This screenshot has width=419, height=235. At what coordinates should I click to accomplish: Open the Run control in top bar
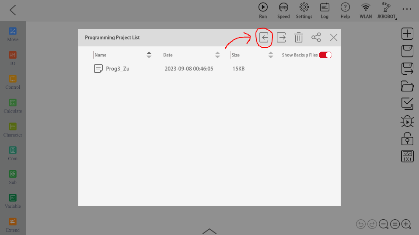point(263,11)
